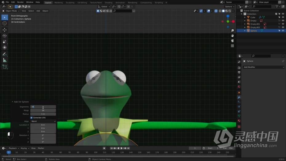Open the Global orientation dropdown
This screenshot has height=161, width=286.
(x=104, y=6)
